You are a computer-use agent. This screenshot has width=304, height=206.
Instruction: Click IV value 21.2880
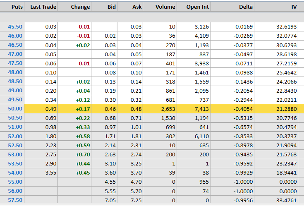(287, 109)
